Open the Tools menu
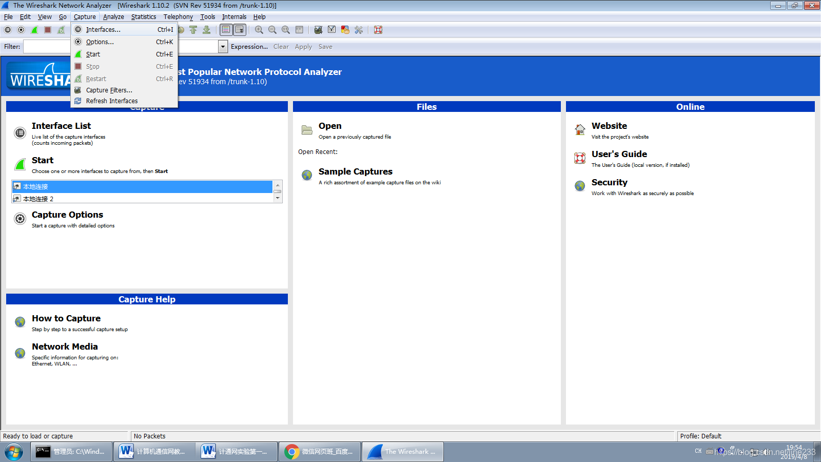The height and width of the screenshot is (462, 821). [208, 17]
